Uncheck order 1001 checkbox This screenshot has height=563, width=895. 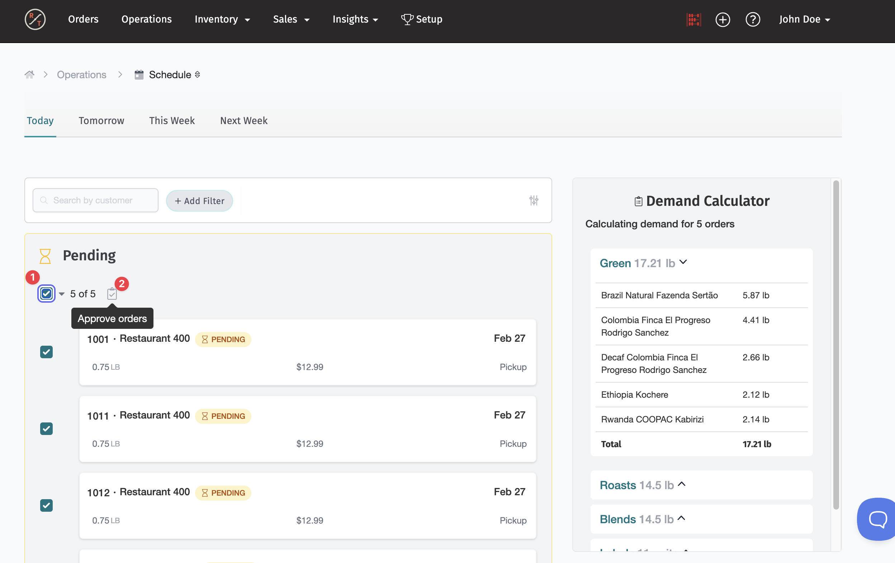tap(47, 352)
